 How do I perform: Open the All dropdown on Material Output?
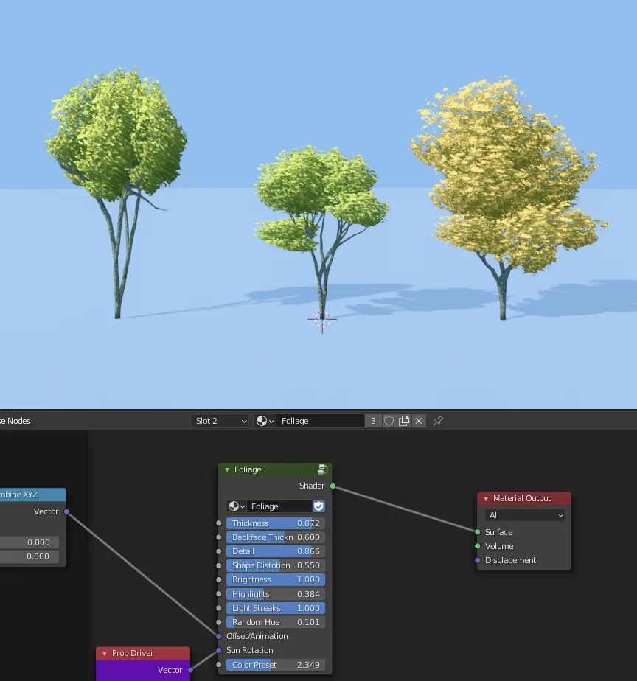523,514
